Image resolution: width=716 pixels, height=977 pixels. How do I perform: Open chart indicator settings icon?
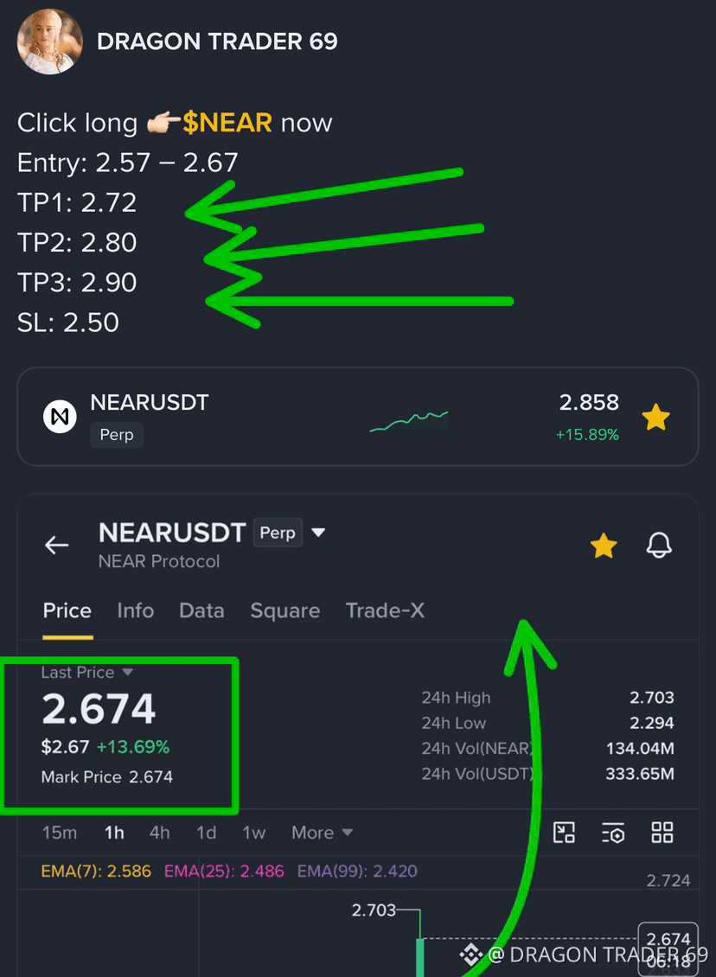[613, 833]
